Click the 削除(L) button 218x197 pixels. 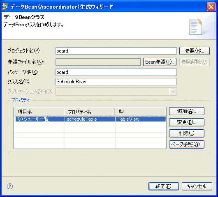click(x=187, y=133)
